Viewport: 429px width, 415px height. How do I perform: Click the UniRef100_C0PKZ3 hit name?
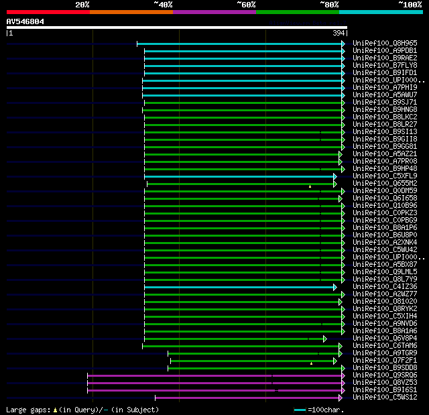(385, 213)
